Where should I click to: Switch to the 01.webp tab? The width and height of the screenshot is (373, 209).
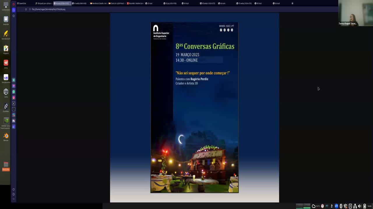coord(80,3)
